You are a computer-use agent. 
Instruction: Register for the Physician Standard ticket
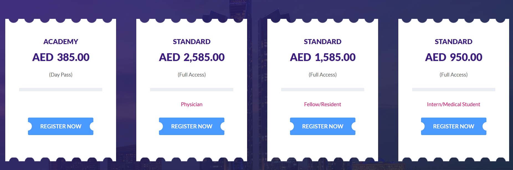192,126
